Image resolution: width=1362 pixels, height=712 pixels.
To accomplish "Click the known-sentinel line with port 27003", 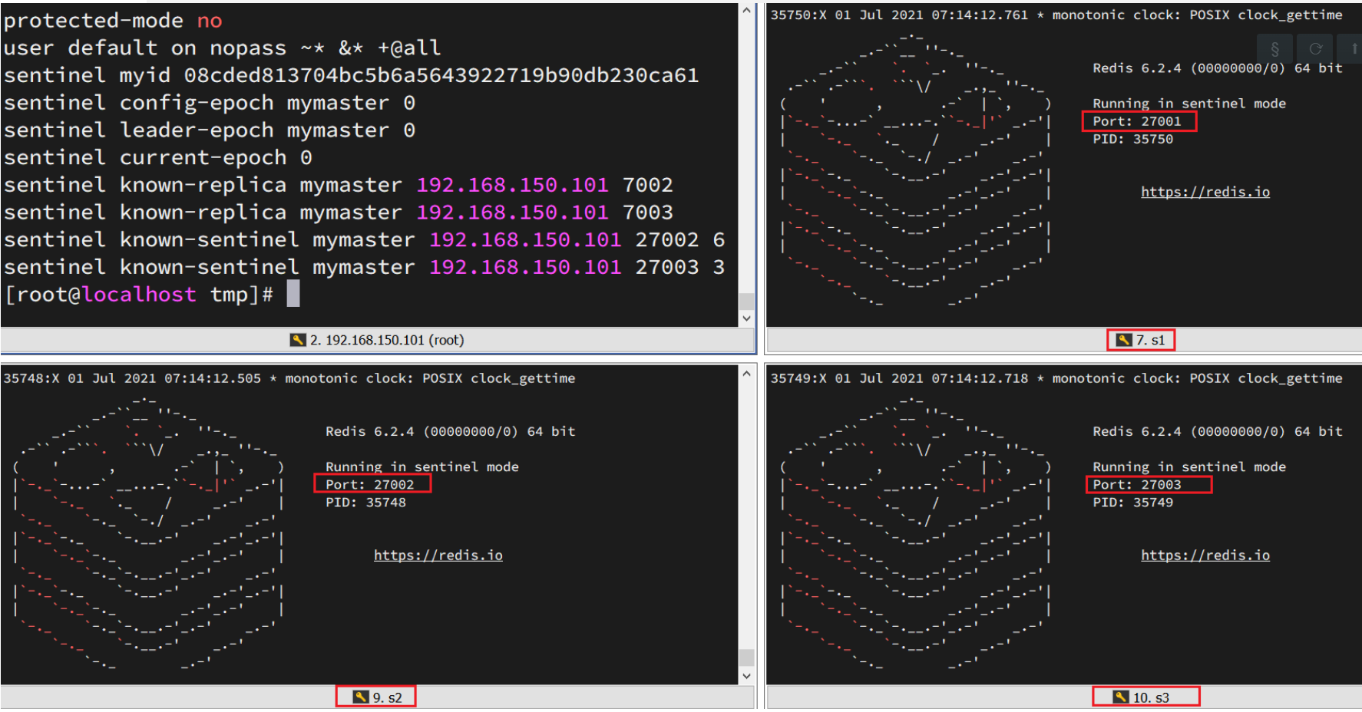I will (364, 267).
